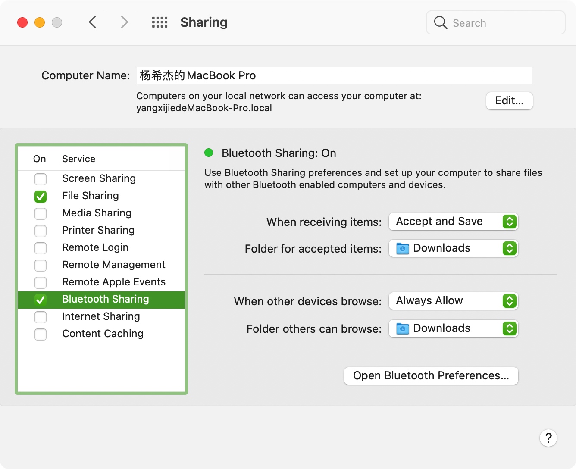Viewport: 576px width, 469px height.
Task: Click the Edit... button
Action: (x=510, y=101)
